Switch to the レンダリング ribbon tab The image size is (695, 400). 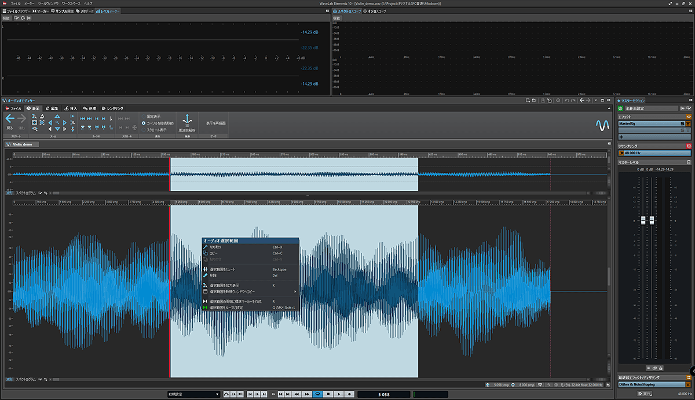click(x=112, y=108)
